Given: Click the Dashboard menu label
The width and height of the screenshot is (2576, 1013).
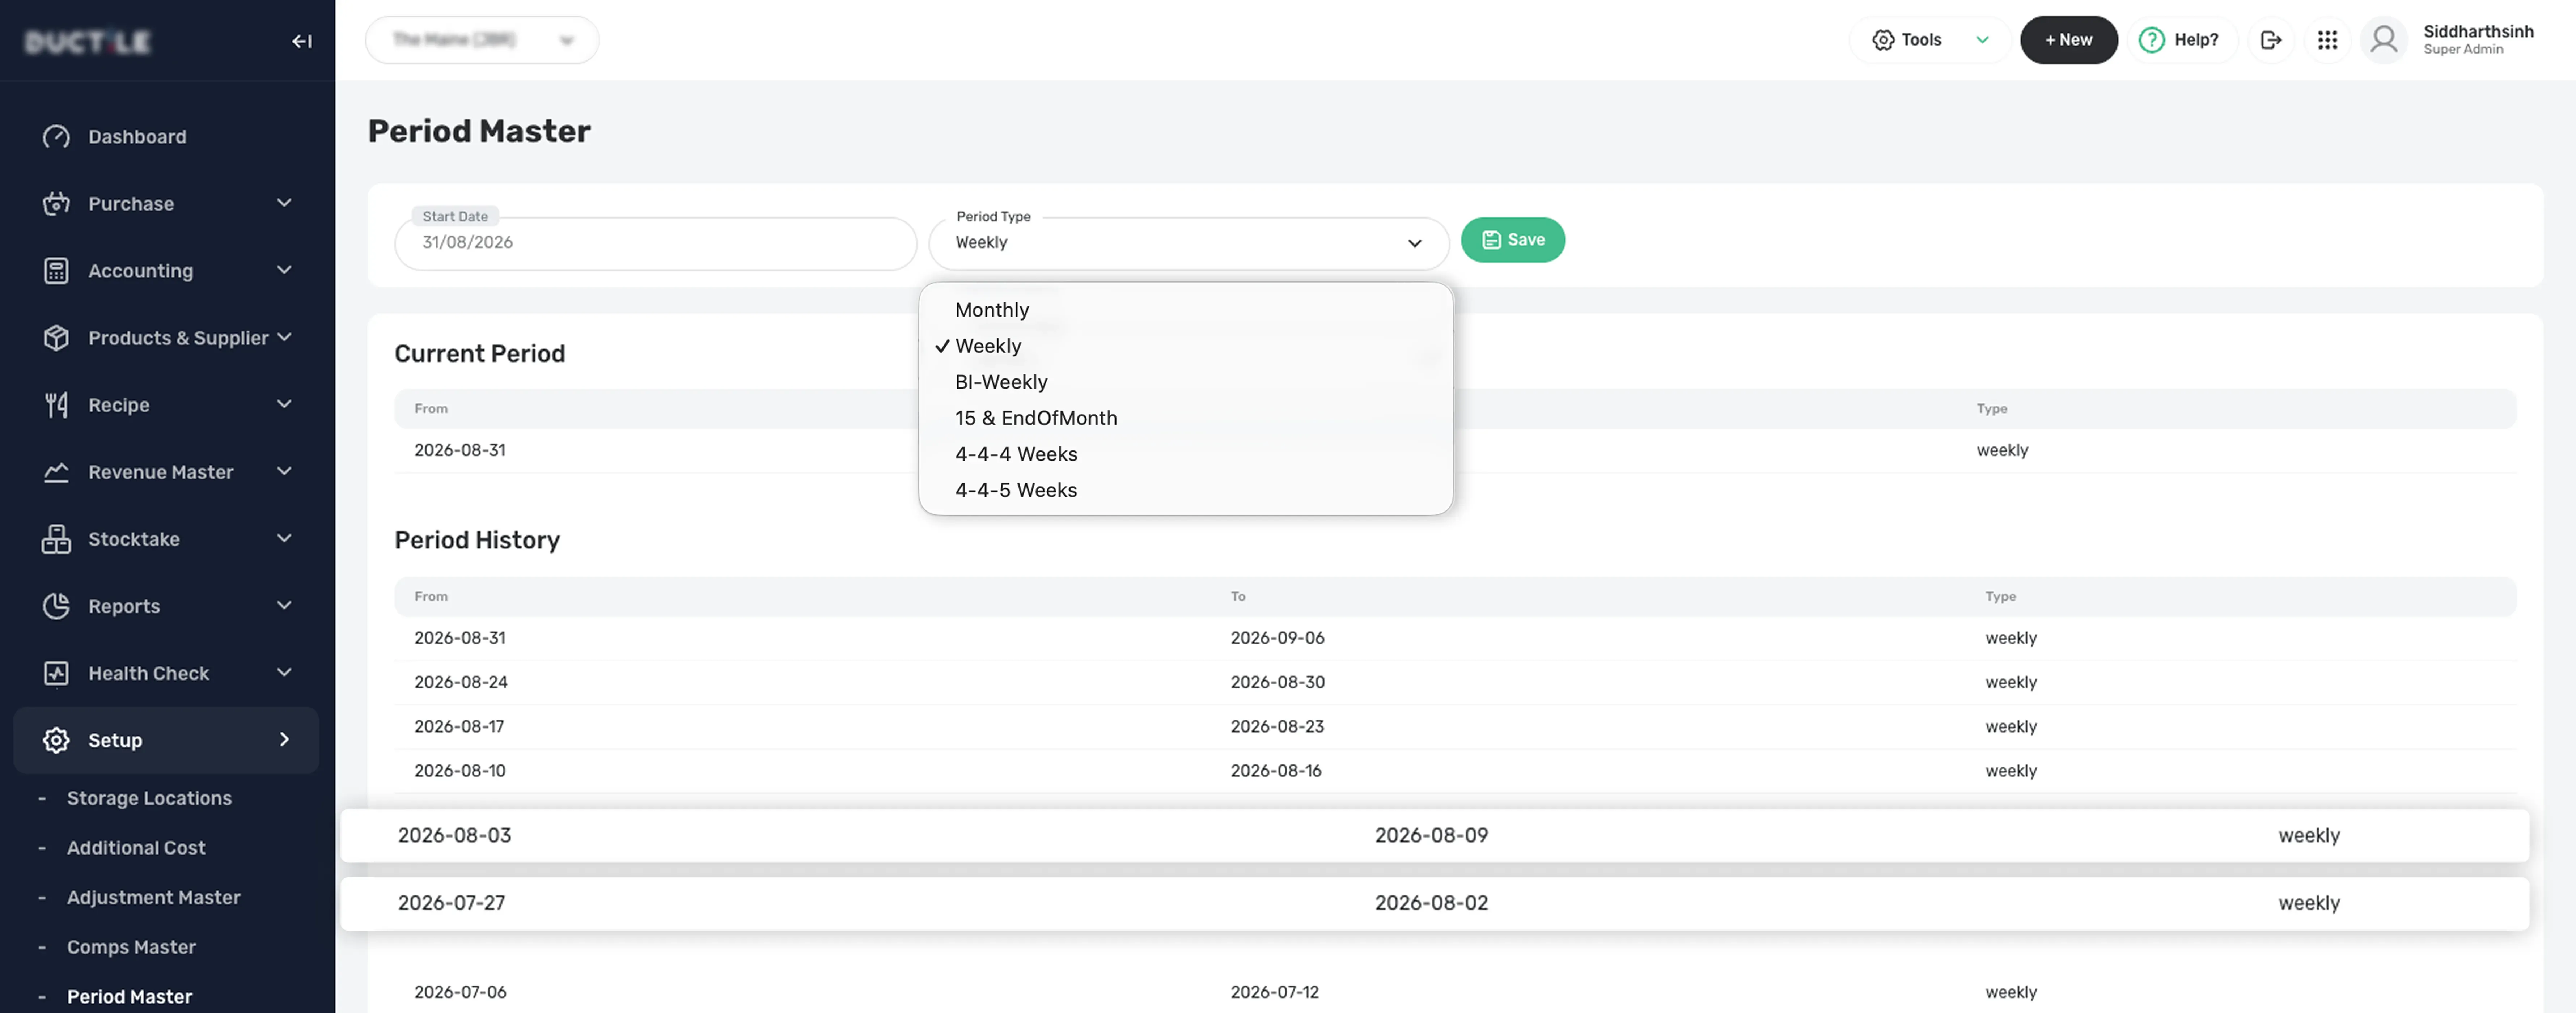Looking at the screenshot, I should [137, 137].
